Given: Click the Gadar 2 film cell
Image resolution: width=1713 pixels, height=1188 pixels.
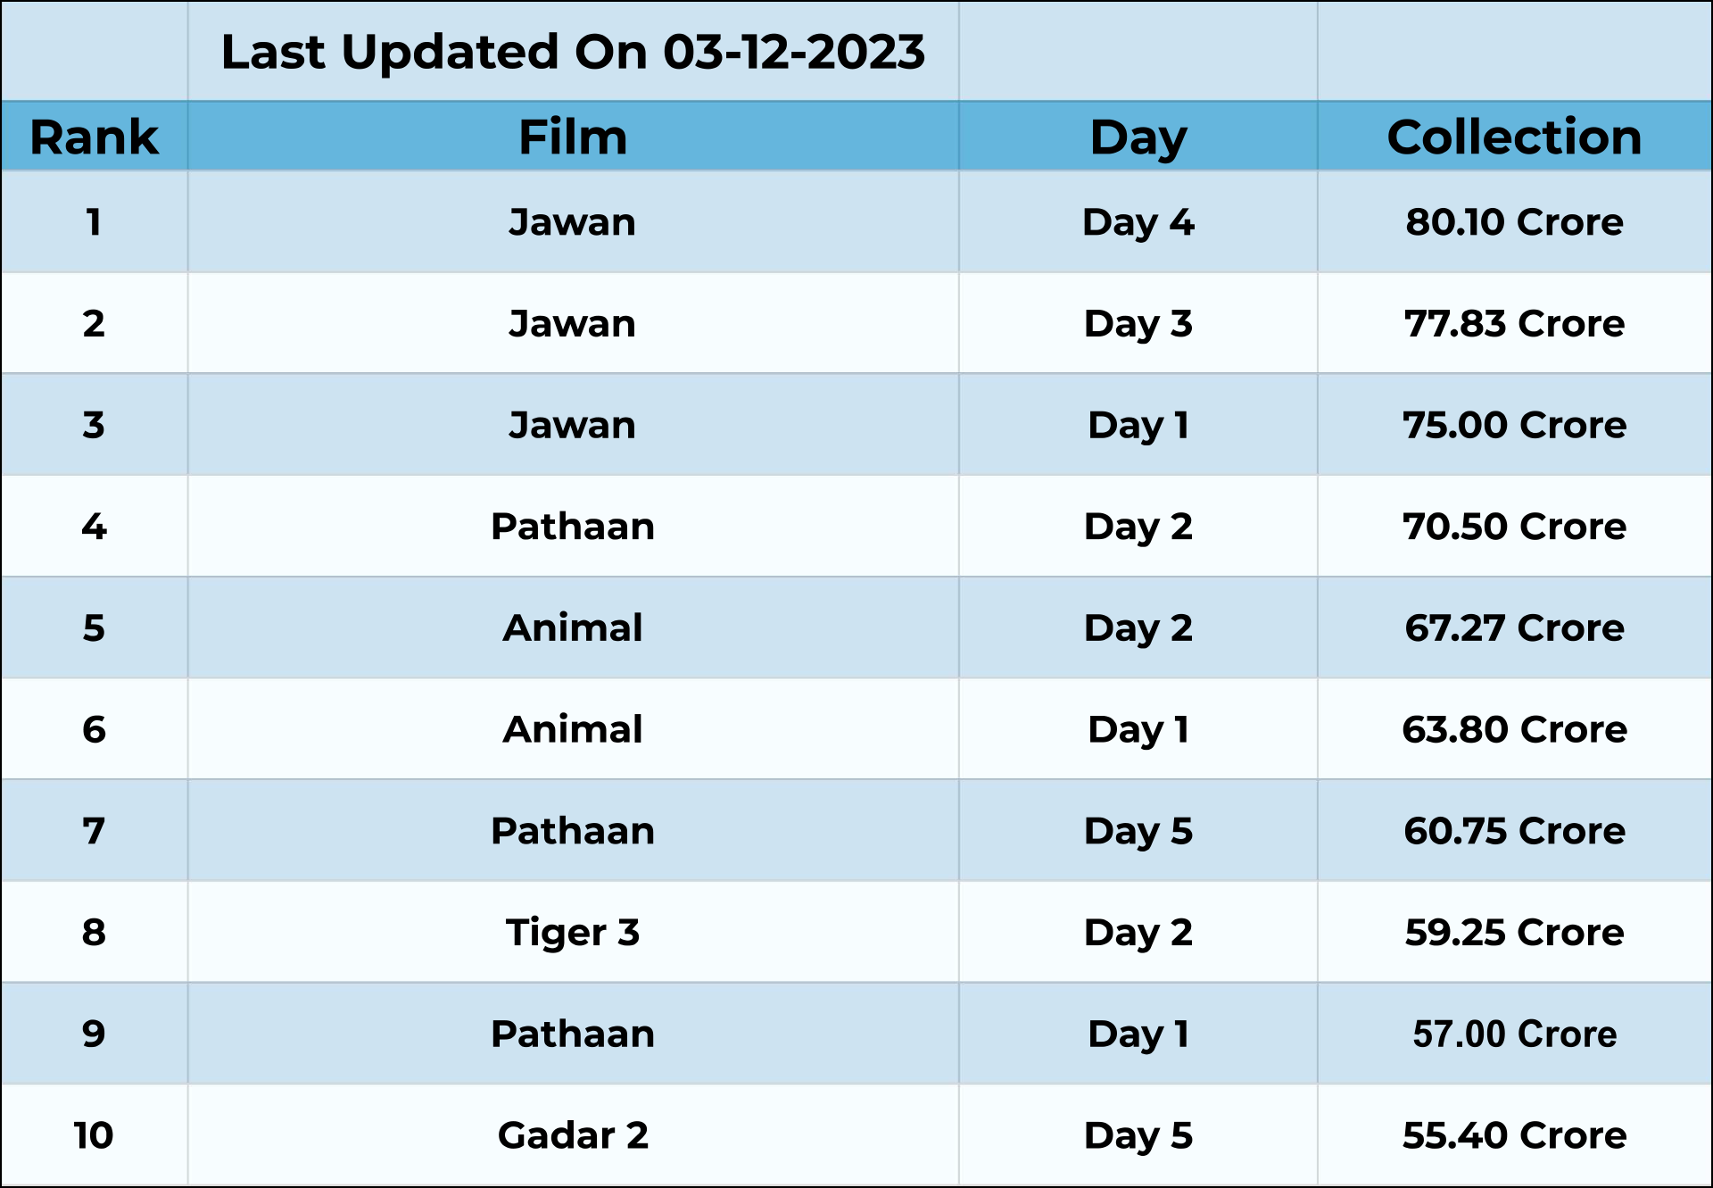Looking at the screenshot, I should tap(573, 1134).
